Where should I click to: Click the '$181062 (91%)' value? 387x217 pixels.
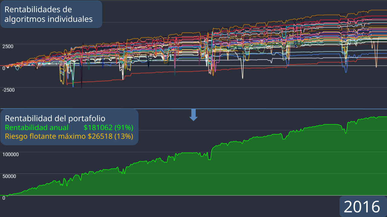point(109,127)
